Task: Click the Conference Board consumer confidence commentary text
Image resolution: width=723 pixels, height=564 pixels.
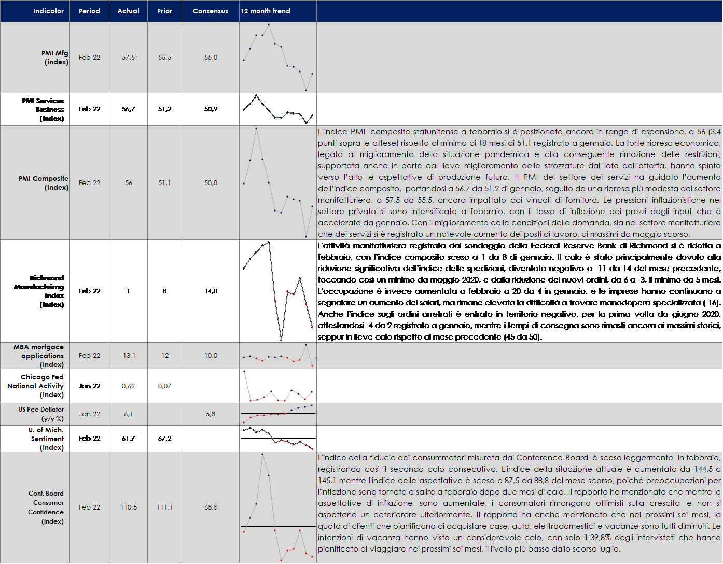Action: (519, 503)
